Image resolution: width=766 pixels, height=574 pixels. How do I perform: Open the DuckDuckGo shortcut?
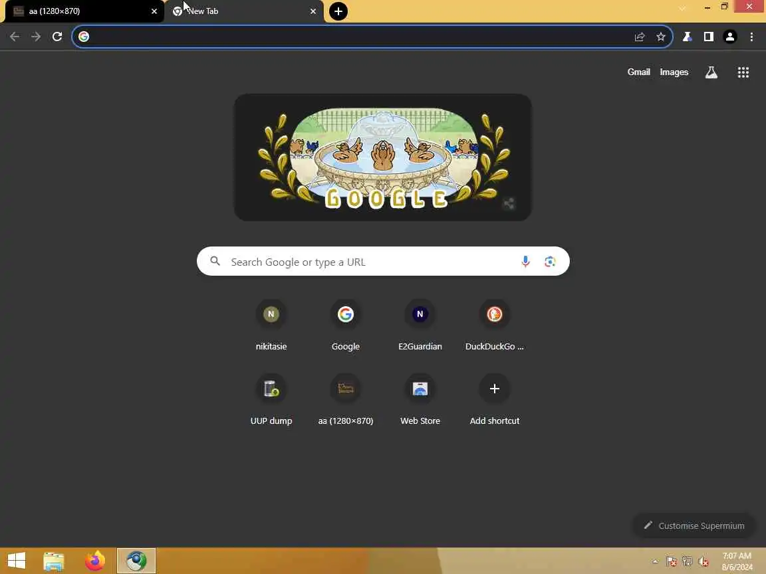coord(495,325)
